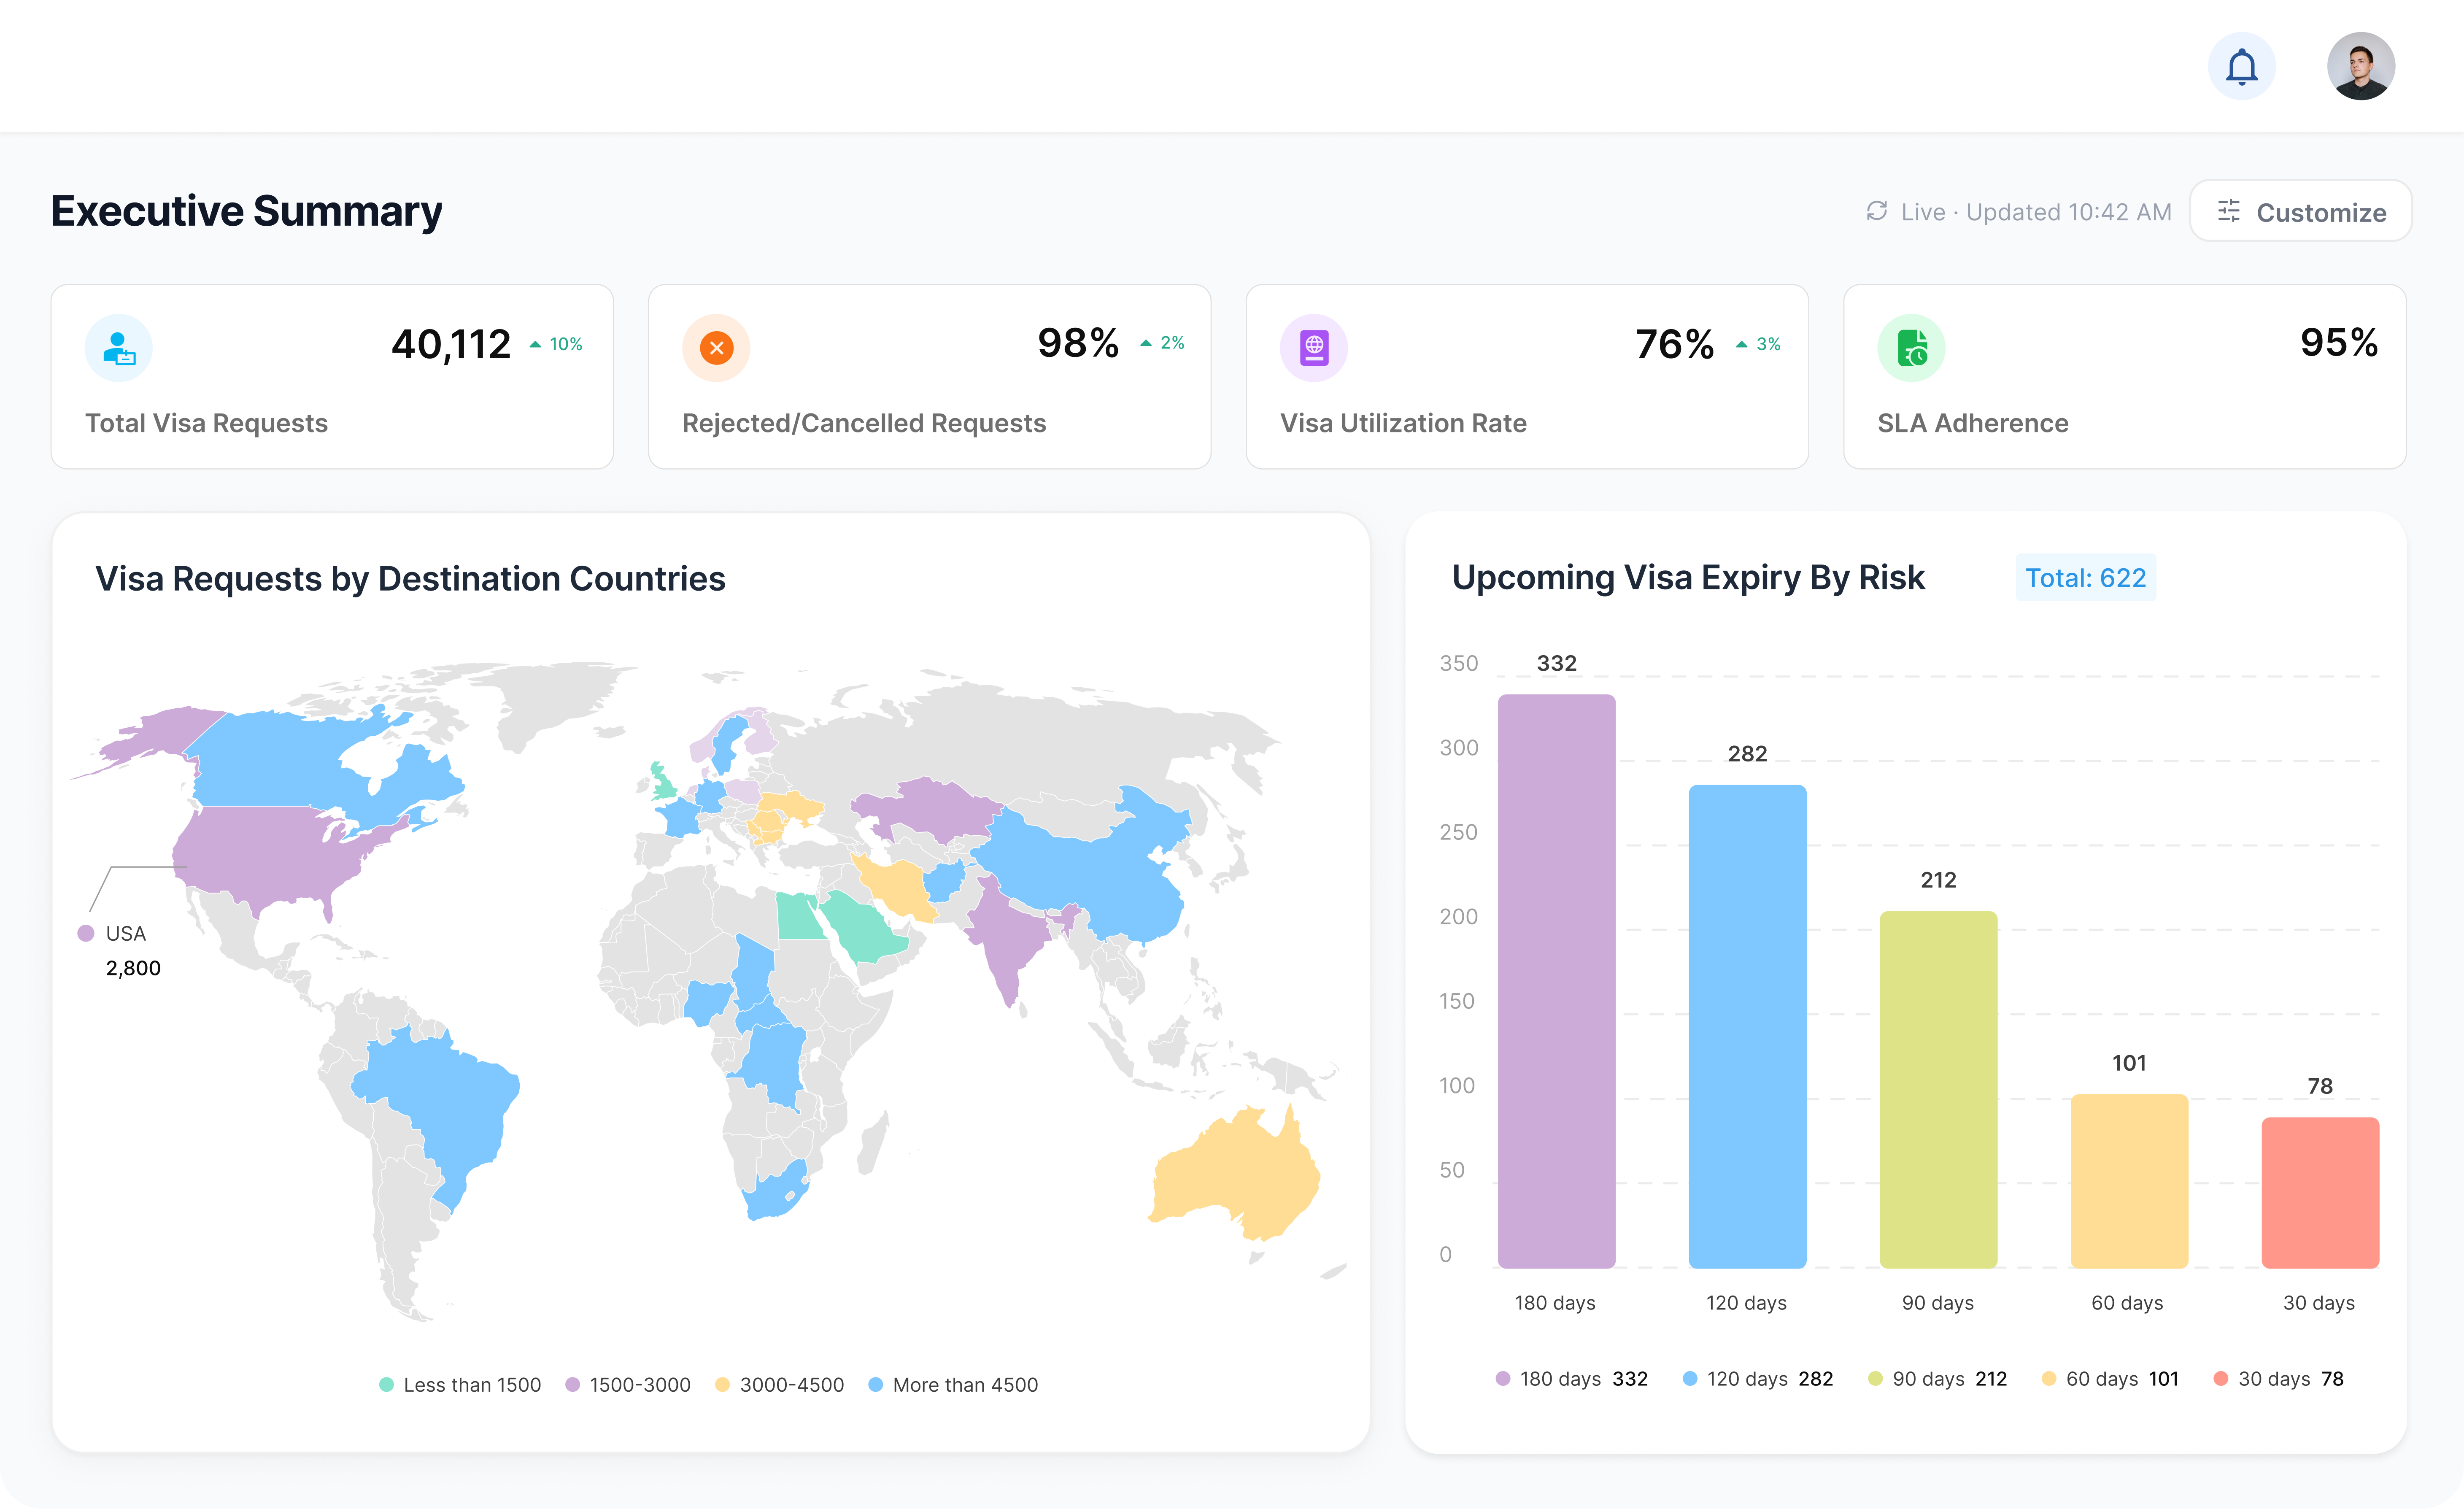
Task: Toggle the More than 4500 legend item
Action: point(953,1385)
